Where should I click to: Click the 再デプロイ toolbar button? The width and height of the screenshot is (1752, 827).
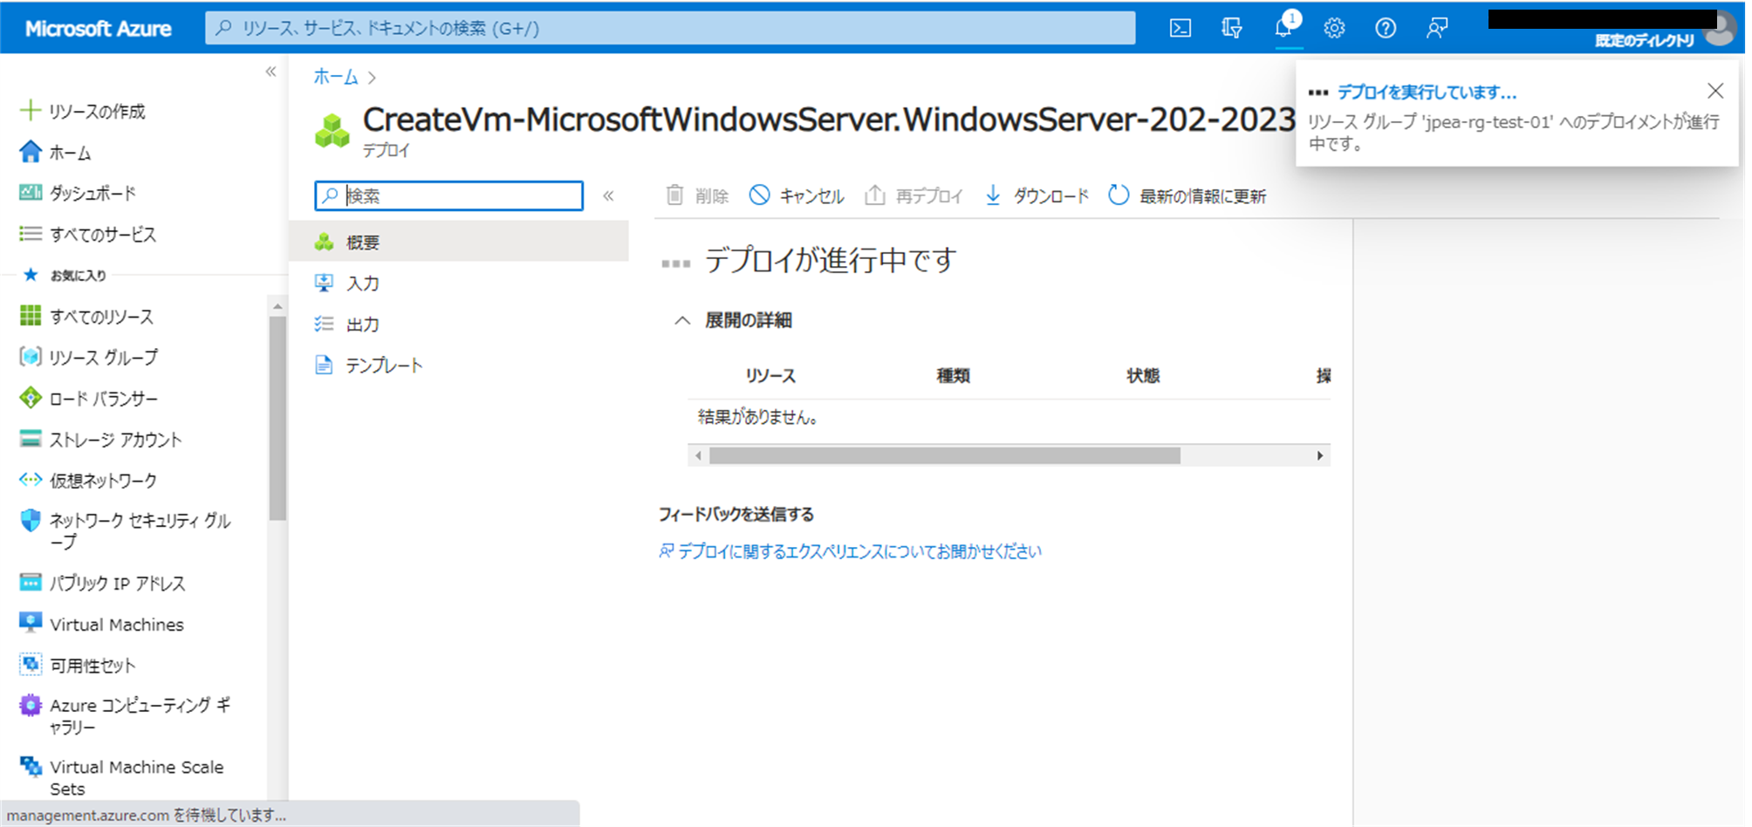(x=914, y=195)
